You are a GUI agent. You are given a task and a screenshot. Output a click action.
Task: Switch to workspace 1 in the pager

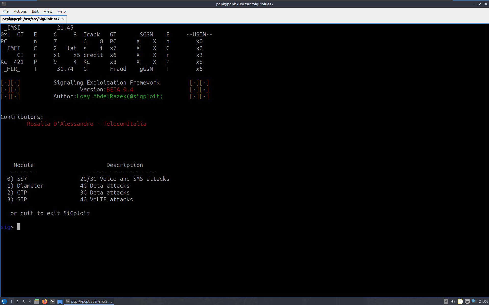pos(11,302)
